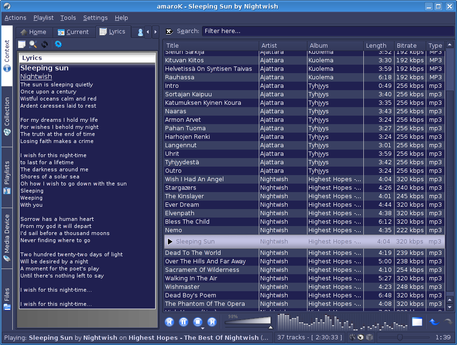Select The Phantom Of The Opera row
This screenshot has width=457, height=345.
(304, 304)
